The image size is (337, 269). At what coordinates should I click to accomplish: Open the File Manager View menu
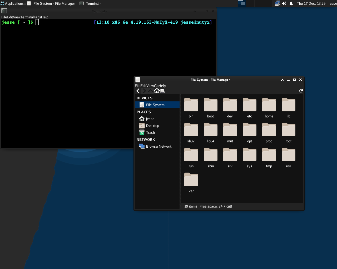point(150,86)
